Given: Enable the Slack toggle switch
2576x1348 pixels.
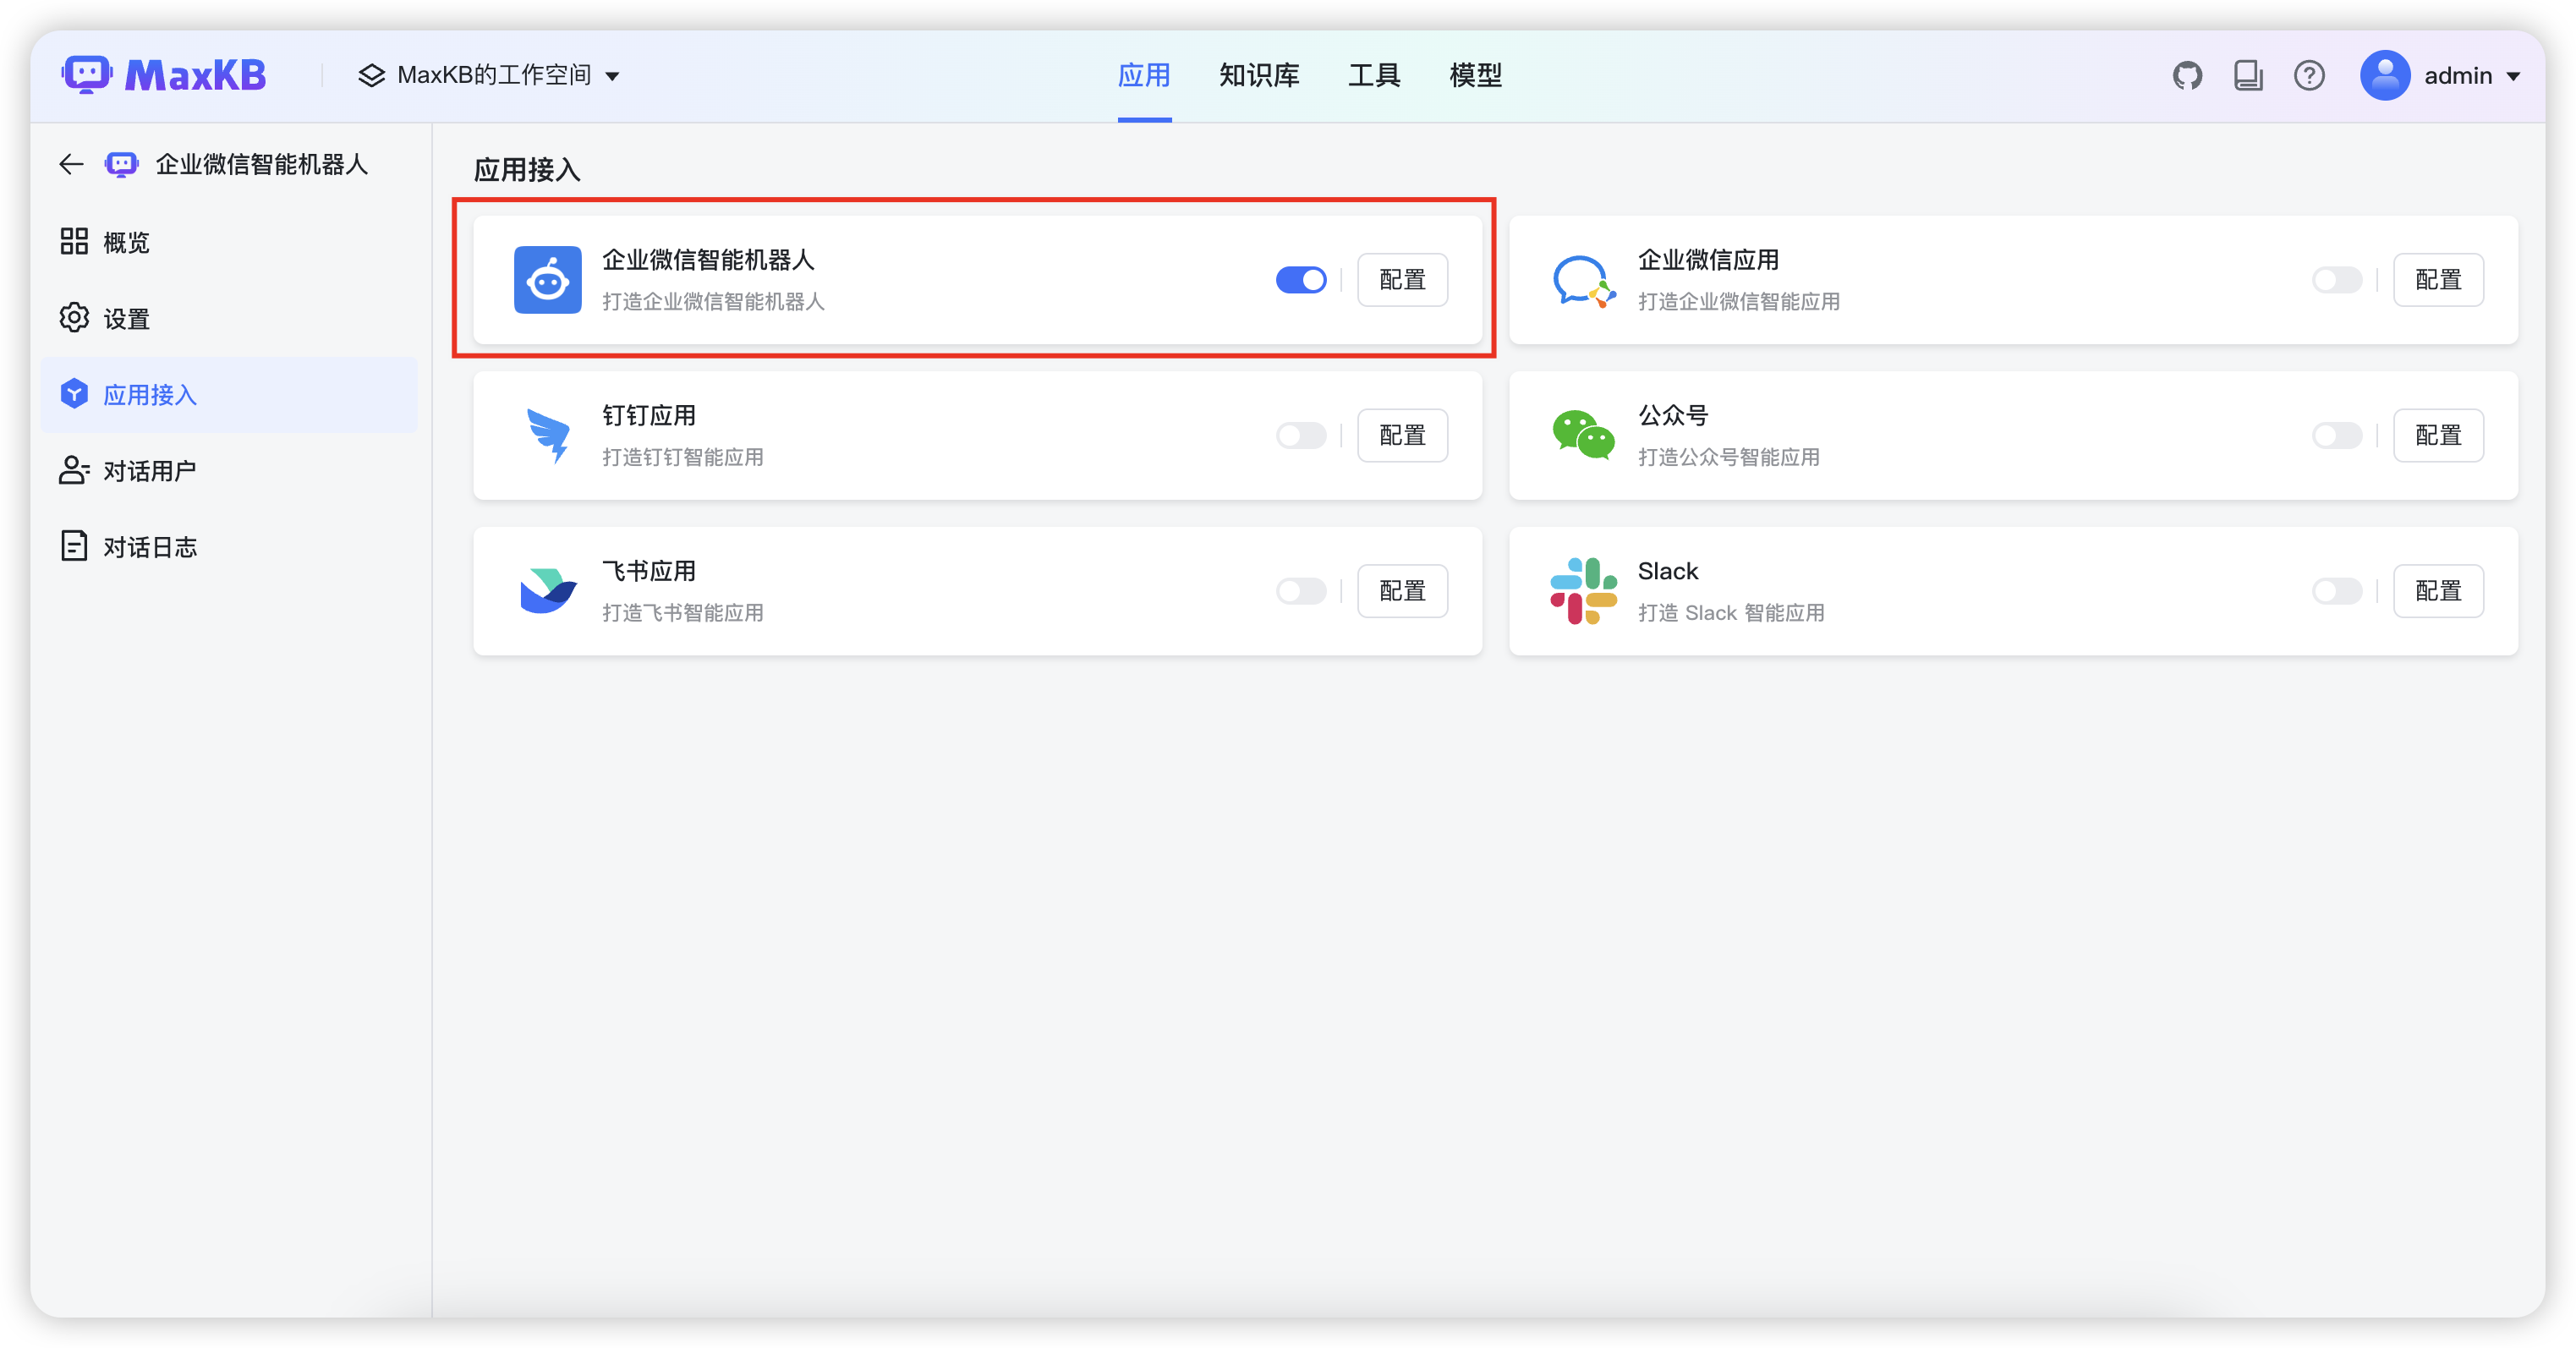Looking at the screenshot, I should pyautogui.click(x=2337, y=591).
